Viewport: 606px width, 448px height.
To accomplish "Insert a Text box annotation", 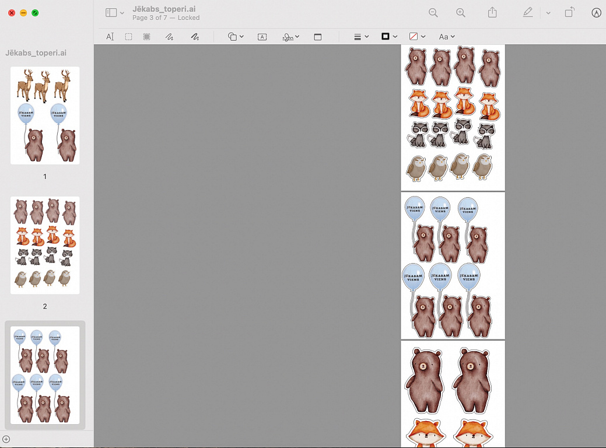I will coord(262,37).
